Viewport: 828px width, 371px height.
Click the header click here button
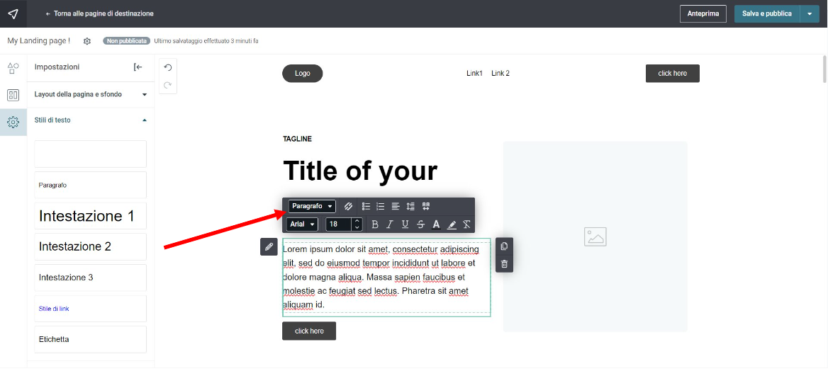pos(673,74)
